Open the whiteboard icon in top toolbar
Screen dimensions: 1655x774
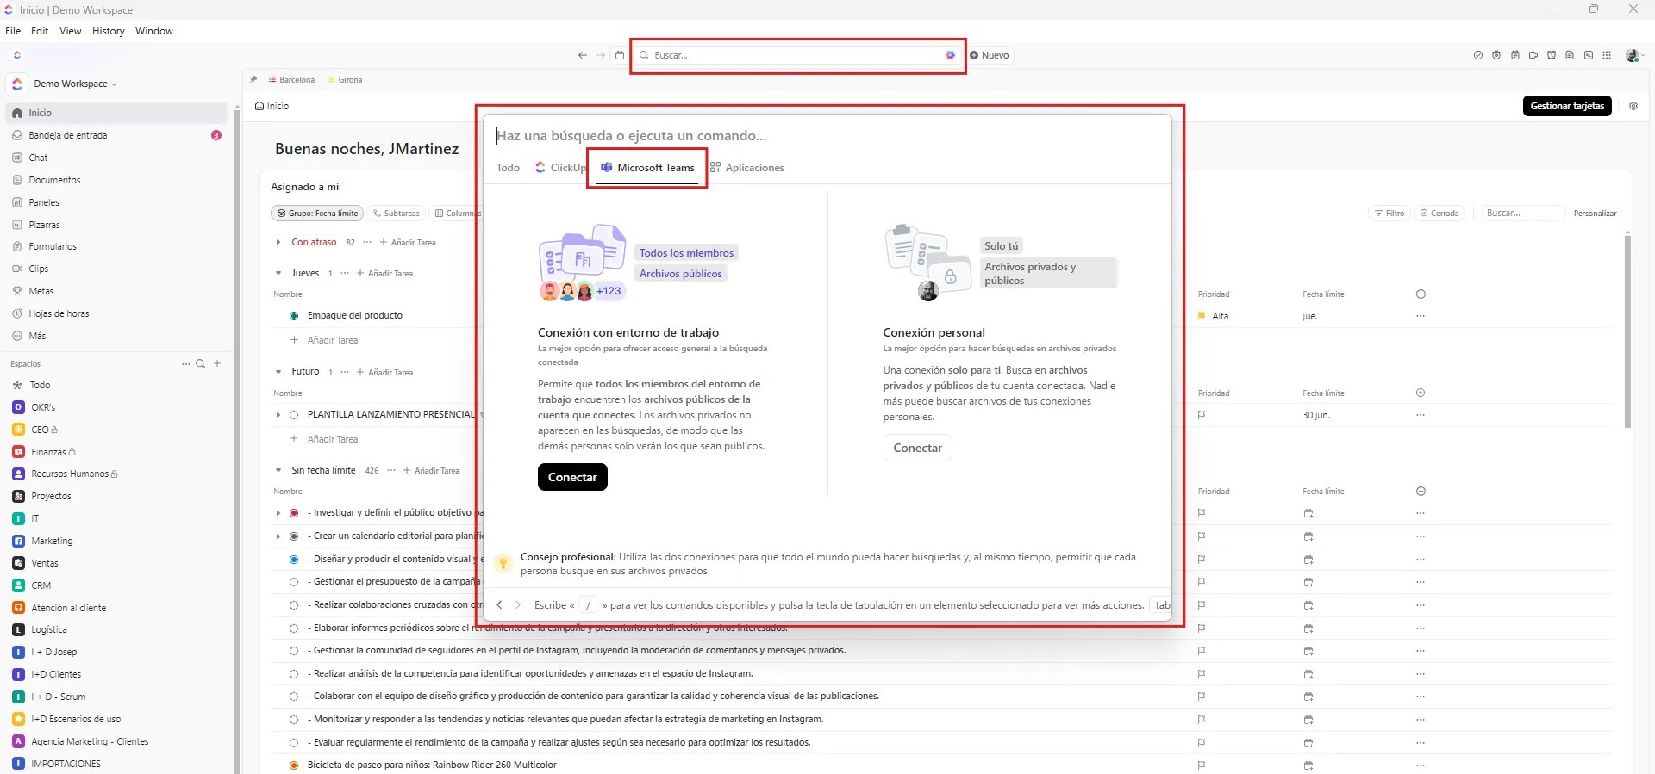[x=1589, y=55]
